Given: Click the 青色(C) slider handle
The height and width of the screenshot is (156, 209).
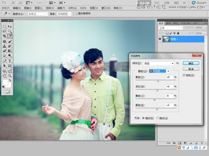Looking at the screenshot, I should pos(158,81).
